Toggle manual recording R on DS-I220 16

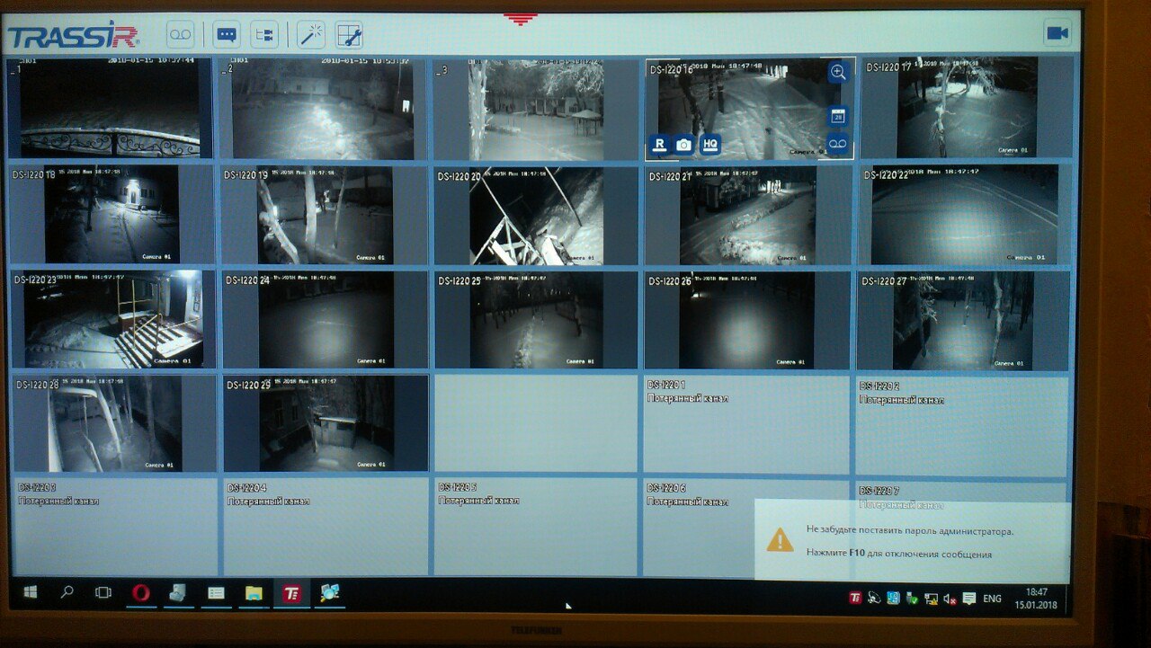pyautogui.click(x=659, y=145)
